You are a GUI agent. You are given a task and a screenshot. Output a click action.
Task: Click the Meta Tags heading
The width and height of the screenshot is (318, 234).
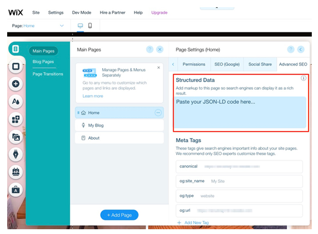pyautogui.click(x=188, y=140)
